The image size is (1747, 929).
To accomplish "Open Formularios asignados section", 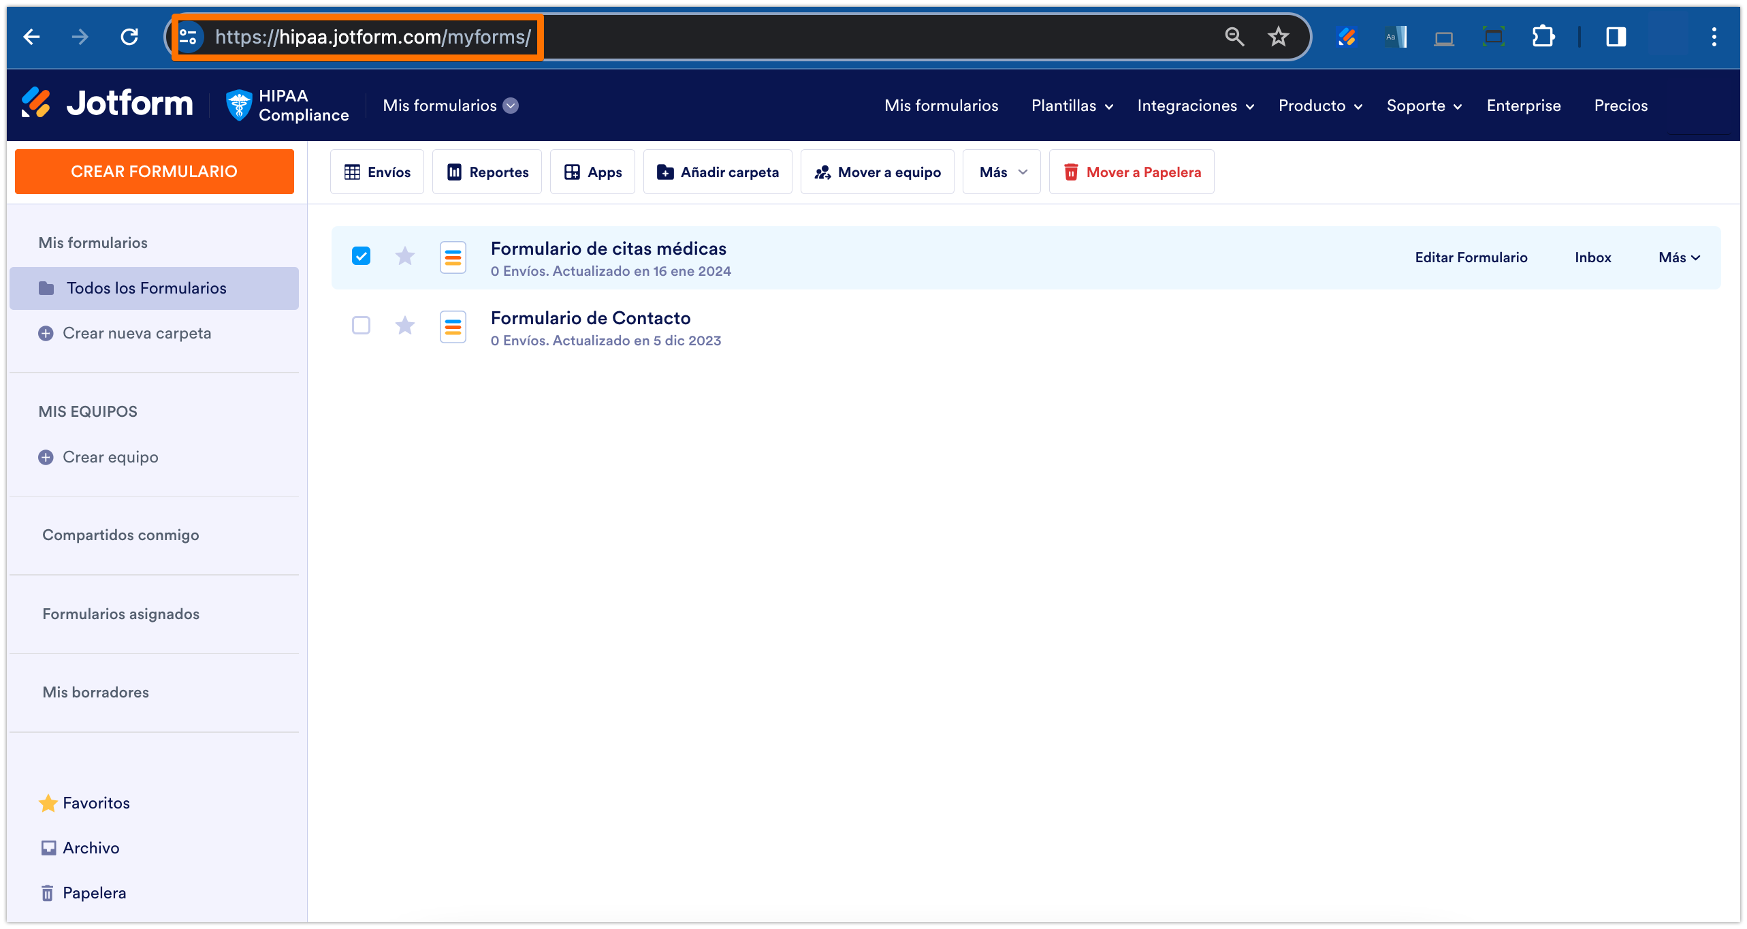I will pos(121,614).
